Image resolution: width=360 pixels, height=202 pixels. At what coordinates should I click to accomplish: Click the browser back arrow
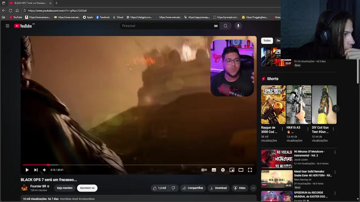tap(4, 11)
